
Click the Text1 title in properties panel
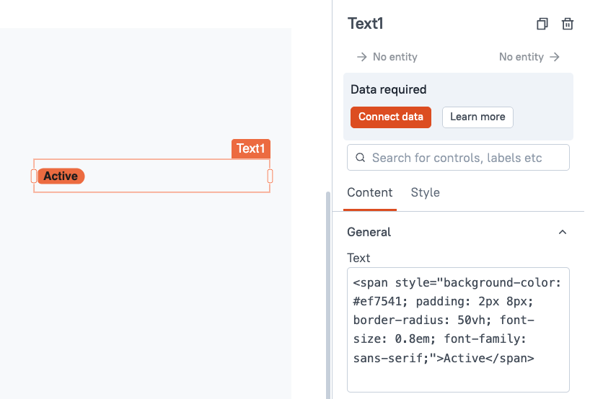point(366,24)
